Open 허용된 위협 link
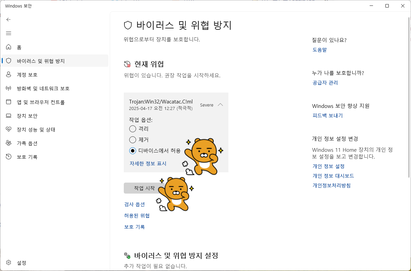The height and width of the screenshot is (271, 411). [137, 215]
